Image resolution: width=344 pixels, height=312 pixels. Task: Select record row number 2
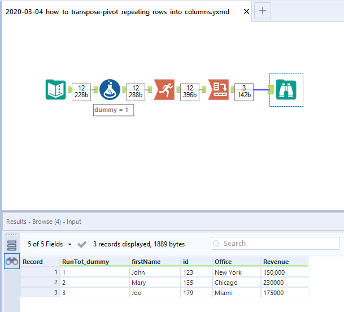click(x=40, y=283)
